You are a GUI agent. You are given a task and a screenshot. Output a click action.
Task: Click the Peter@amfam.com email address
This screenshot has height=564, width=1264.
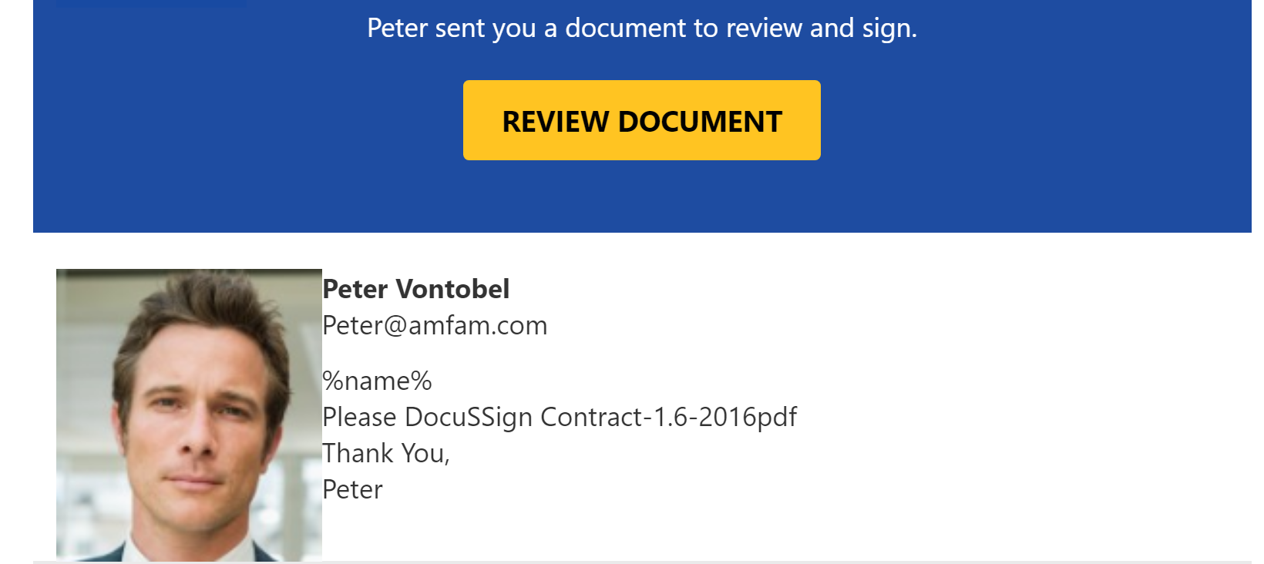(x=435, y=325)
